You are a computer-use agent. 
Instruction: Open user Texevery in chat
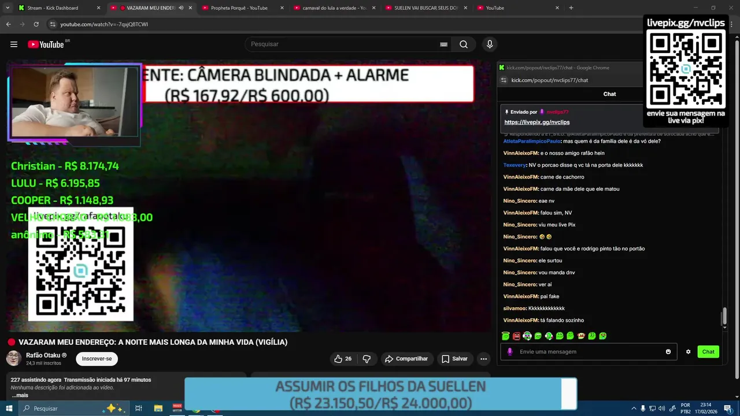(515, 165)
